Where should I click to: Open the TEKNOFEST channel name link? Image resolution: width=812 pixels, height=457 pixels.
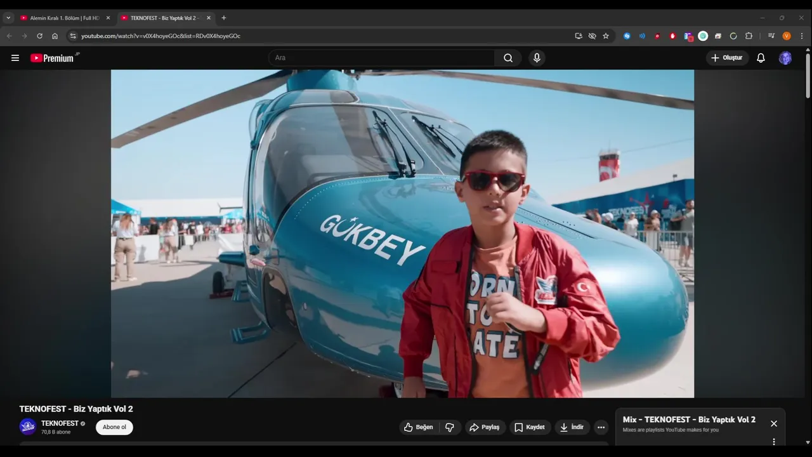(60, 423)
